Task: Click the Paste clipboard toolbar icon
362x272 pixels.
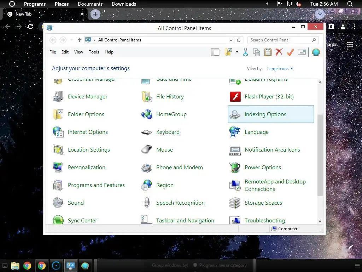Action: click(268, 52)
